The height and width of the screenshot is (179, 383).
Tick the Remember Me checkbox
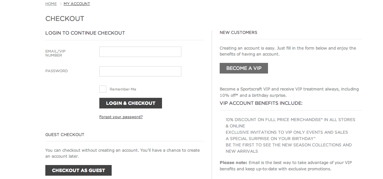pyautogui.click(x=103, y=89)
